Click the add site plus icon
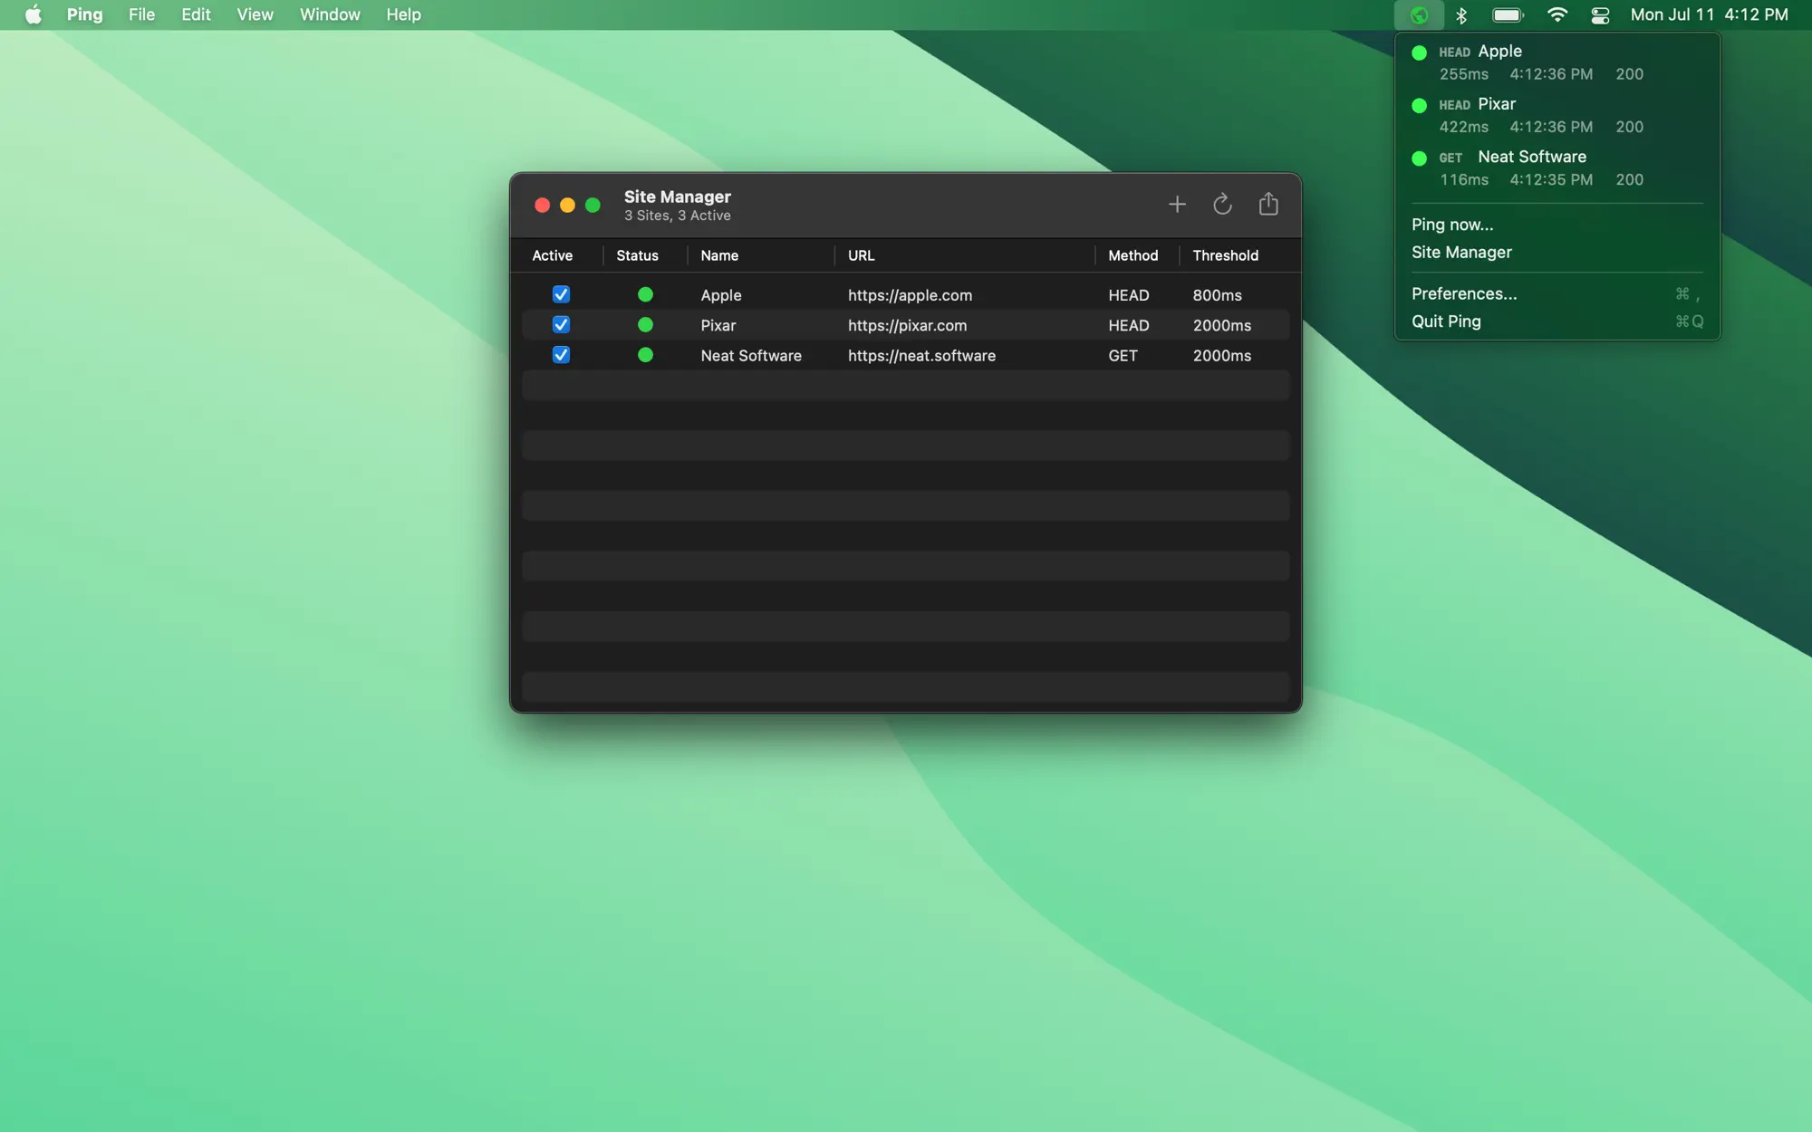 (x=1177, y=205)
